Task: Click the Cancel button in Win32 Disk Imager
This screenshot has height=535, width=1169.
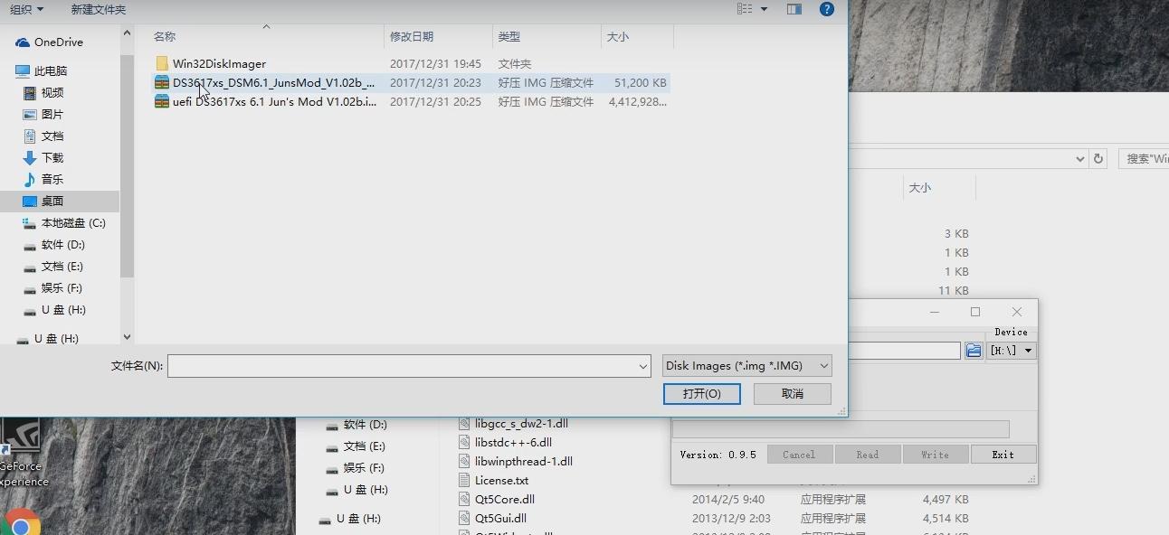Action: coord(799,455)
